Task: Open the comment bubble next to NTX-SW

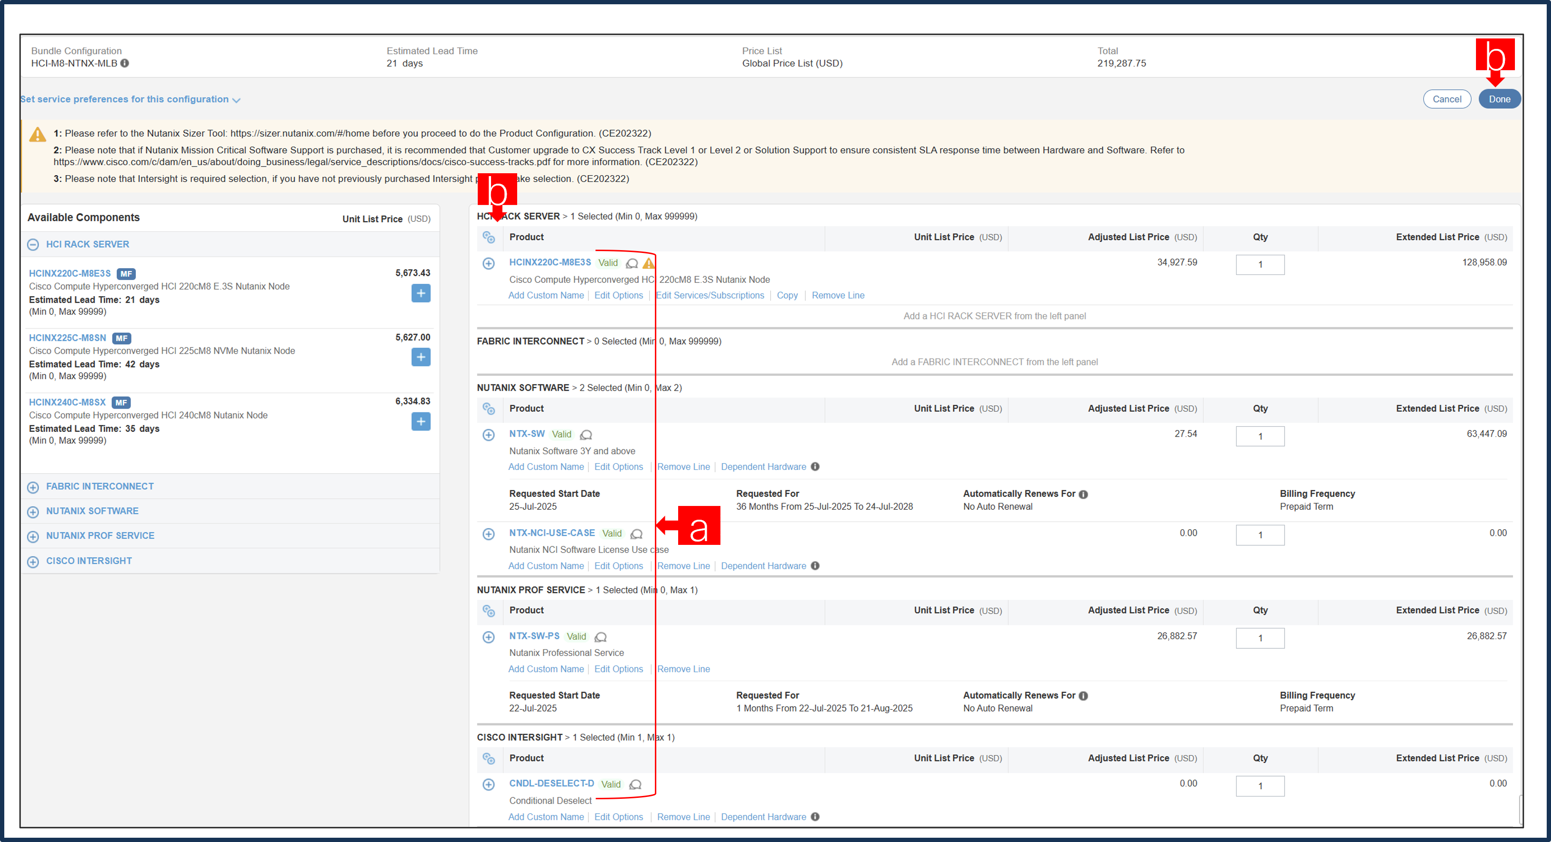Action: pos(585,435)
